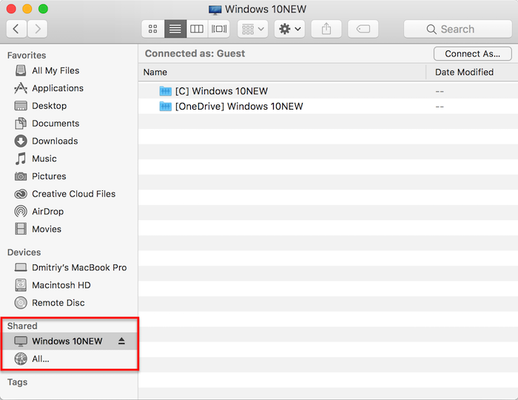Click the Shared section header
Image resolution: width=518 pixels, height=400 pixels.
point(22,326)
